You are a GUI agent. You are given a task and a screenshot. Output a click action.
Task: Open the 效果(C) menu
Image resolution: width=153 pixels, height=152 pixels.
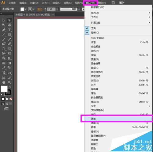click(67, 3)
